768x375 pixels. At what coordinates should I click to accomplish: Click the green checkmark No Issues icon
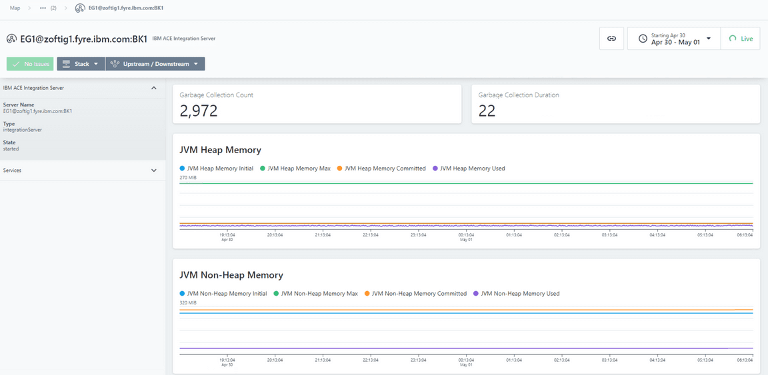(x=16, y=64)
